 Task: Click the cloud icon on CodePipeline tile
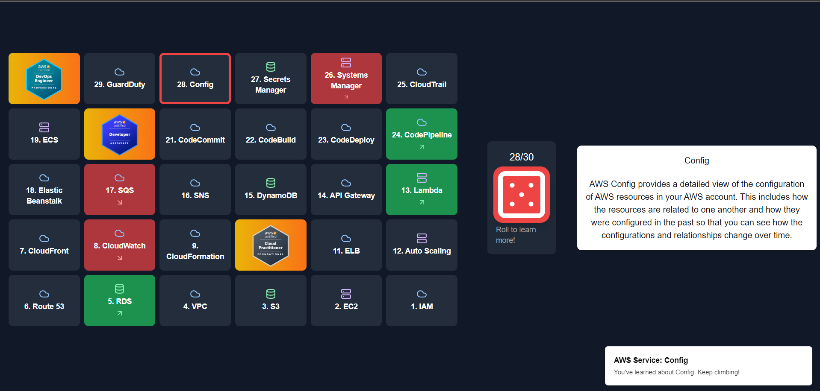coord(422,122)
